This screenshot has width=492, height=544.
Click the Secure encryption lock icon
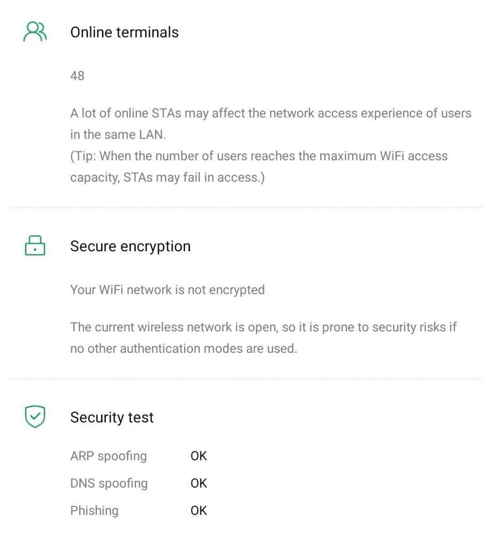[x=35, y=246]
